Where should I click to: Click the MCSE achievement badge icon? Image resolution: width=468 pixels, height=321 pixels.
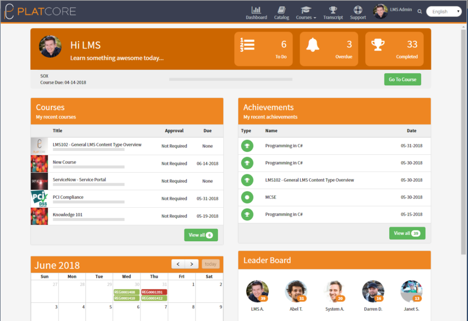coord(247,197)
